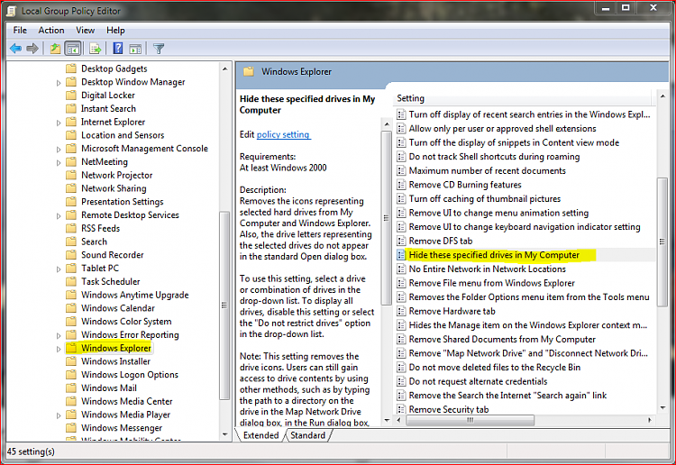Expand the Windows Explorer tree node

pos(59,349)
